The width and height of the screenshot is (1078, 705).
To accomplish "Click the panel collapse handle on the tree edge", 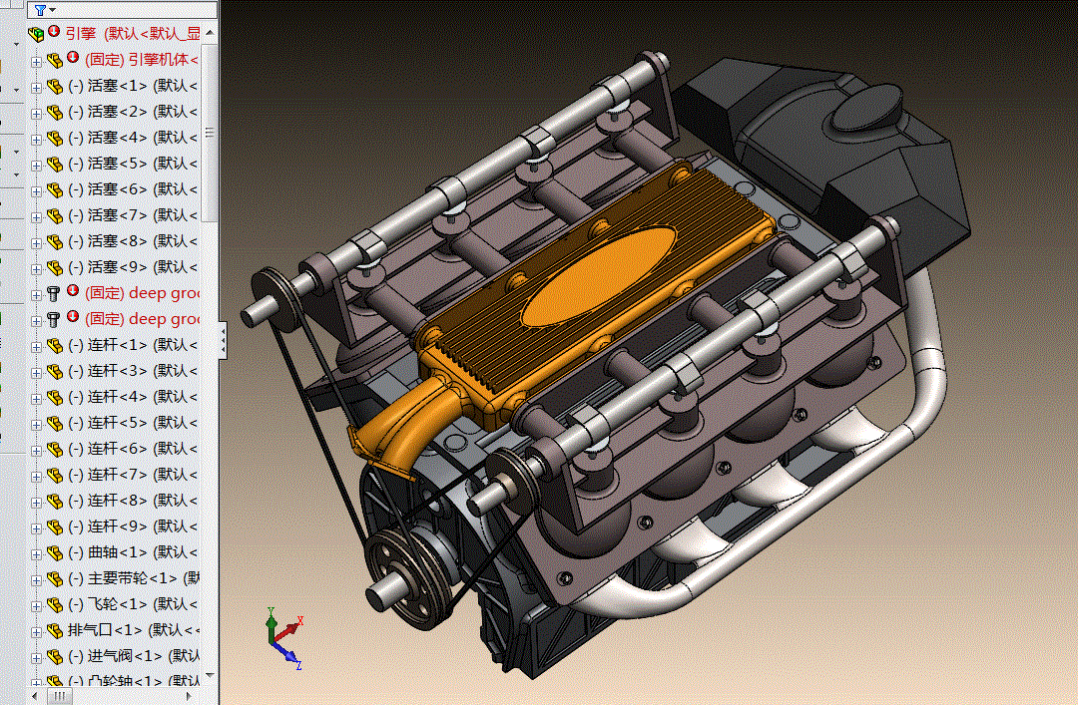I will pyautogui.click(x=223, y=340).
